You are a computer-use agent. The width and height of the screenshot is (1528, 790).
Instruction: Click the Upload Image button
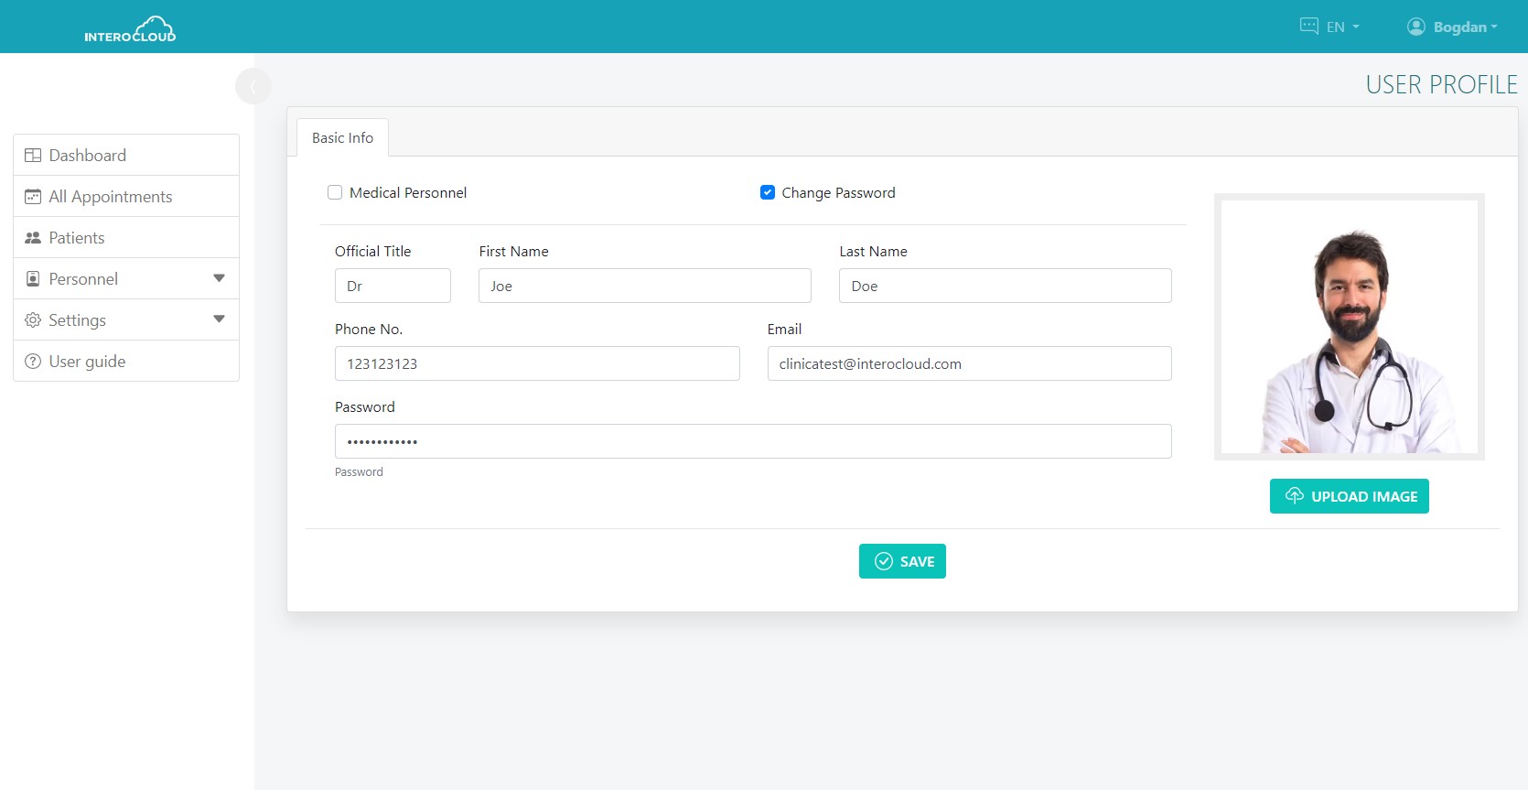[x=1349, y=496]
